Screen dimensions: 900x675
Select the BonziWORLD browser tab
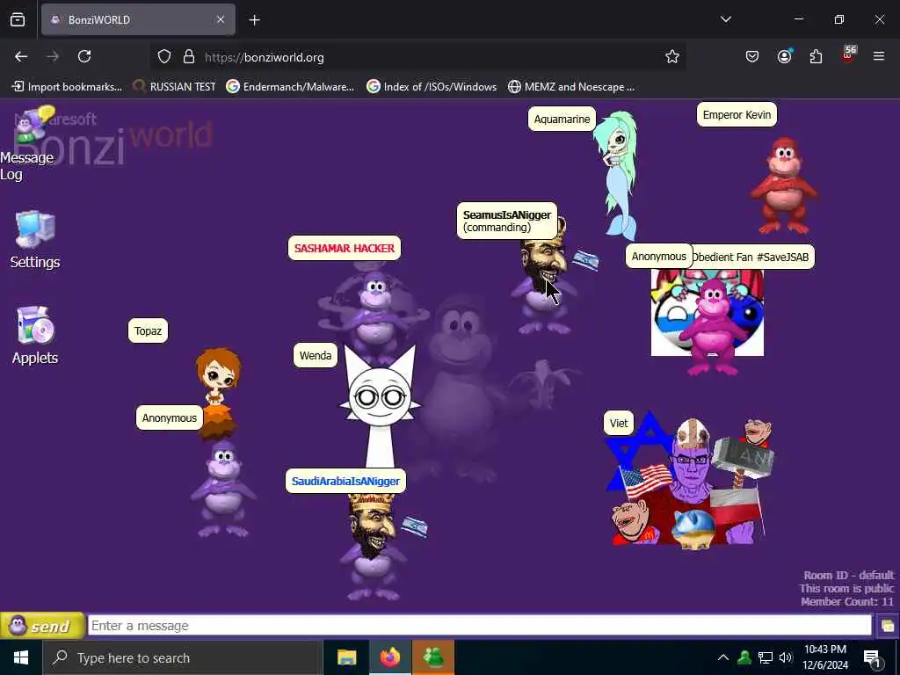[138, 19]
